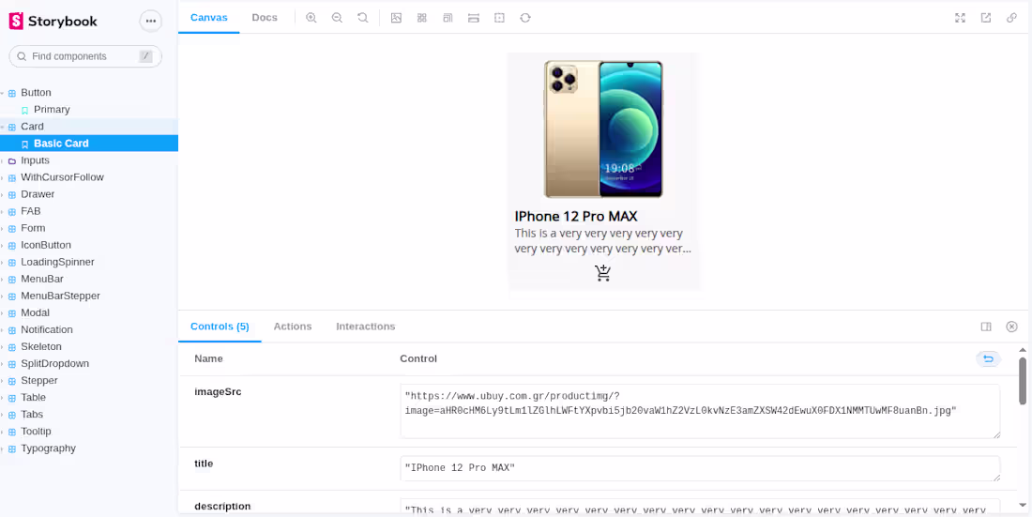Screen dimensions: 1032x517
Task: Click the description control text area
Action: tap(700, 507)
